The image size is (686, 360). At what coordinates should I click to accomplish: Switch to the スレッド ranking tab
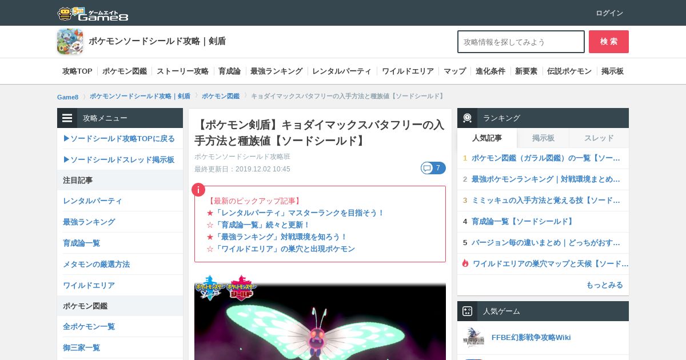pyautogui.click(x=599, y=138)
